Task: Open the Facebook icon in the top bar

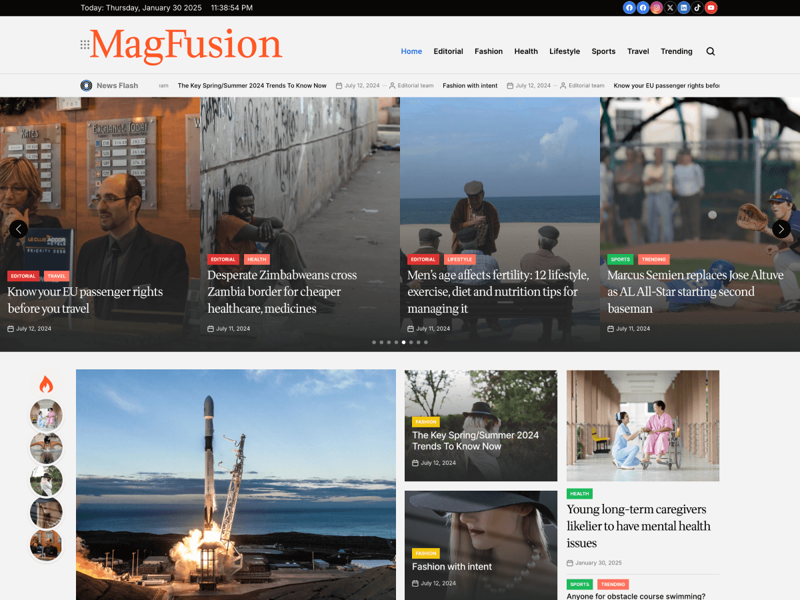Action: [629, 7]
